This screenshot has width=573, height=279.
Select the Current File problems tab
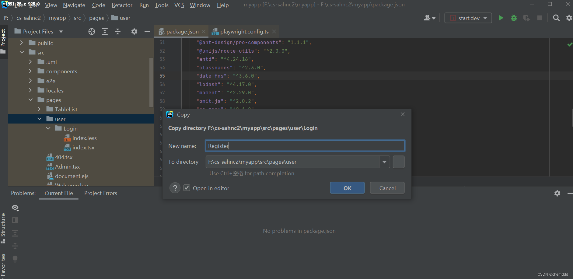tap(59, 193)
